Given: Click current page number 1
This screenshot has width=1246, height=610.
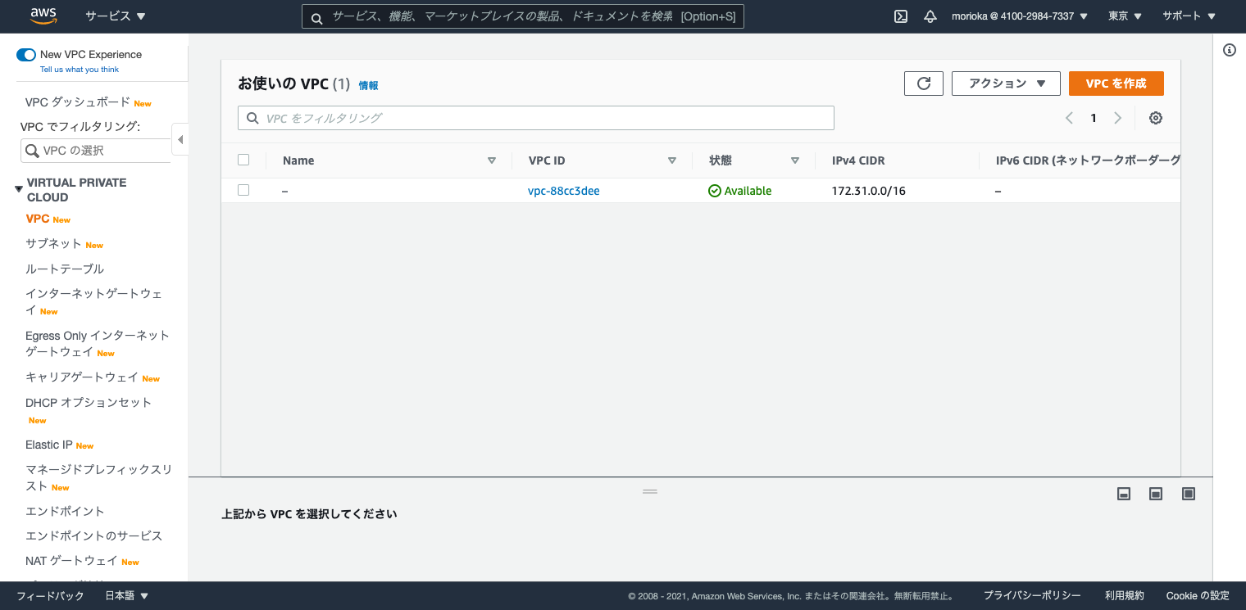Looking at the screenshot, I should 1094,118.
